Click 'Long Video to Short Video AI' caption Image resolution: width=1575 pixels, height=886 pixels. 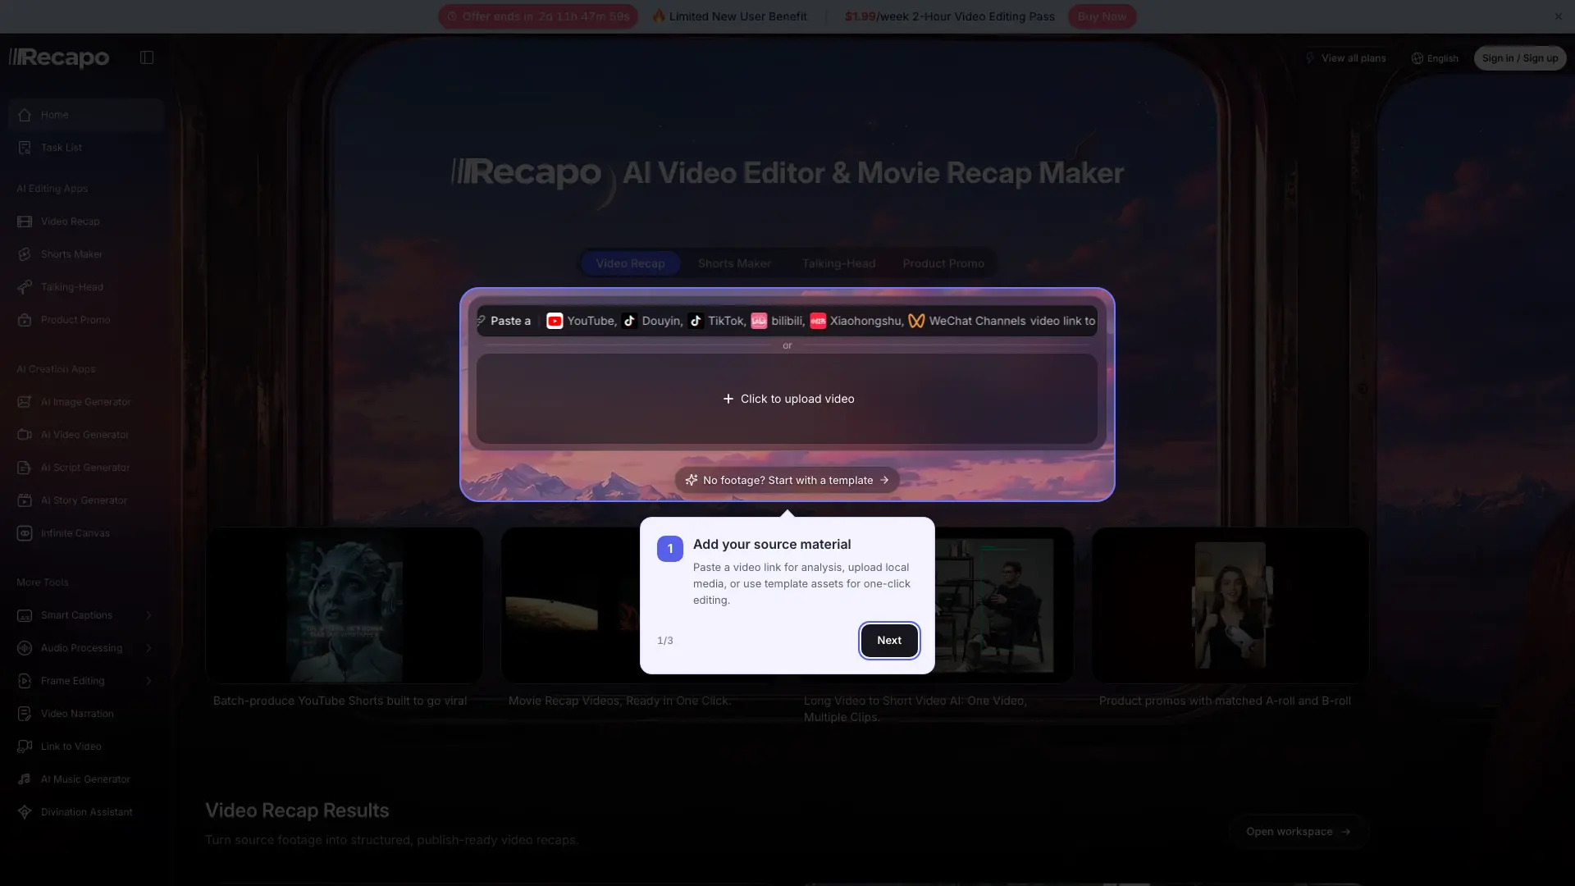(915, 709)
